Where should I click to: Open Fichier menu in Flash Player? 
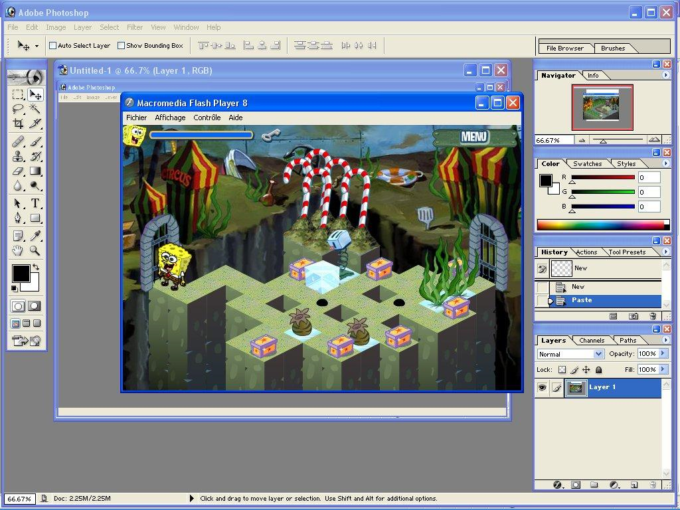[x=136, y=118]
